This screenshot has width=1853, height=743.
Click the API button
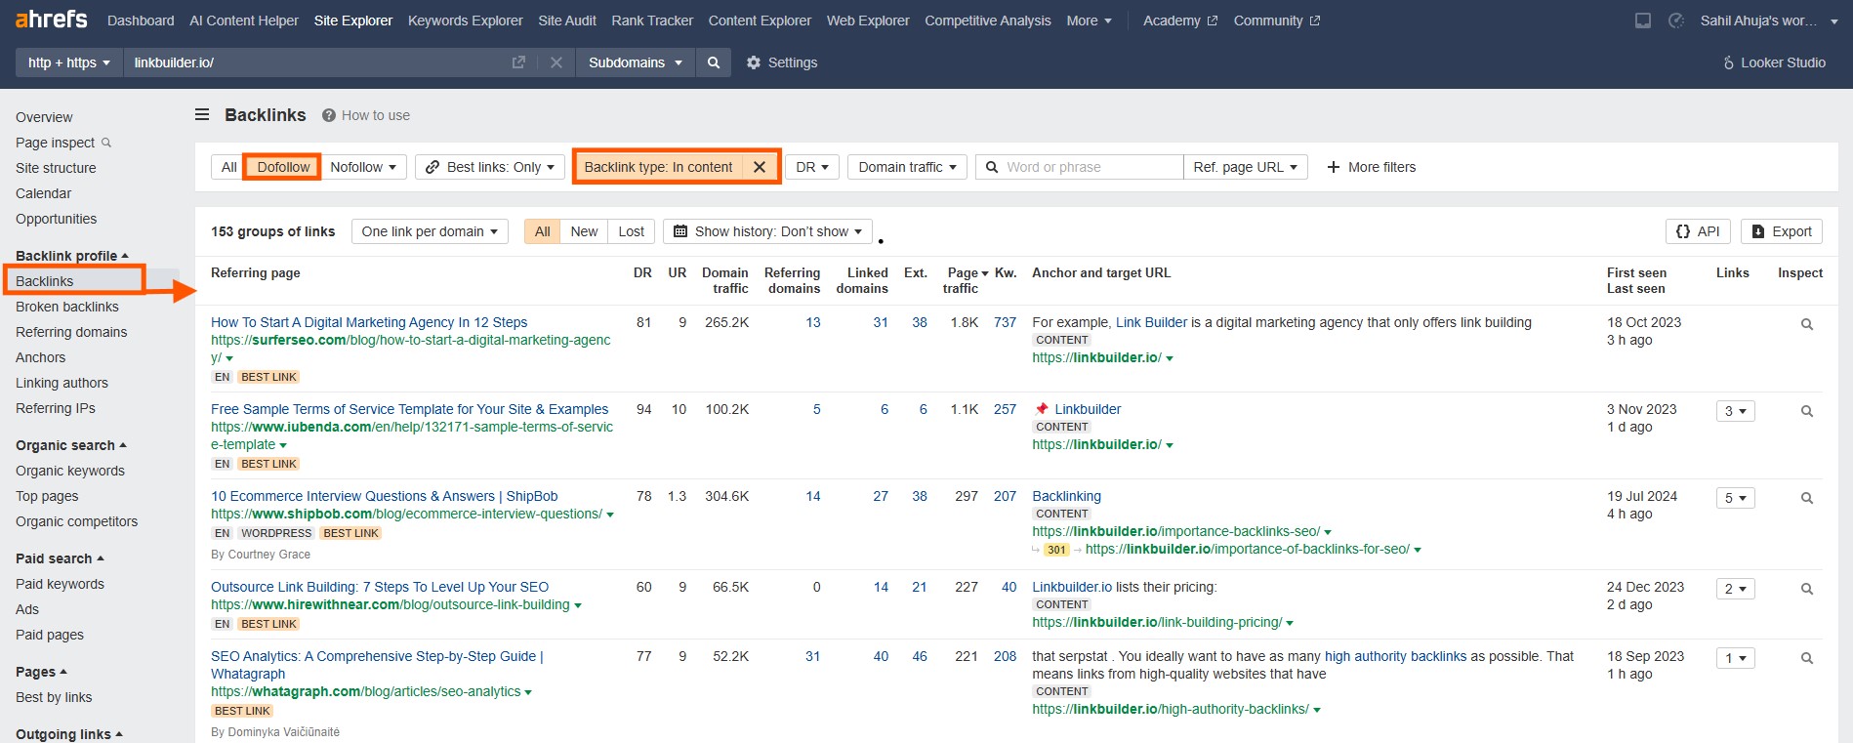click(1698, 231)
